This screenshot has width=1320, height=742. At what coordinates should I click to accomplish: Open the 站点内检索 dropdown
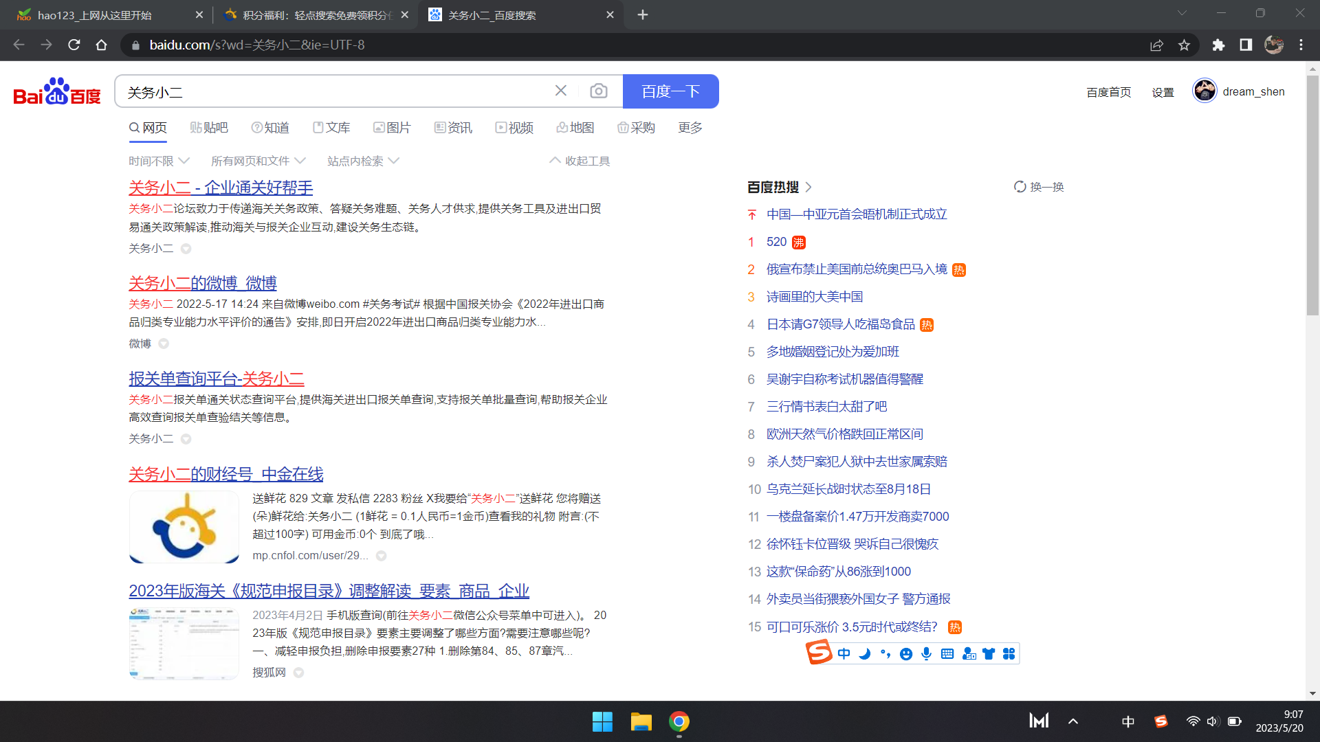click(x=363, y=161)
